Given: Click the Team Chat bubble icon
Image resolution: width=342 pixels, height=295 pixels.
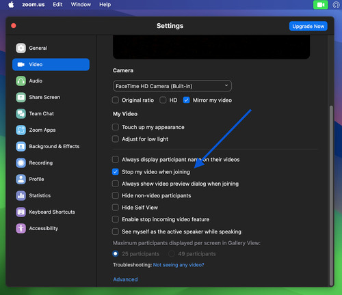Looking at the screenshot, I should pyautogui.click(x=21, y=113).
